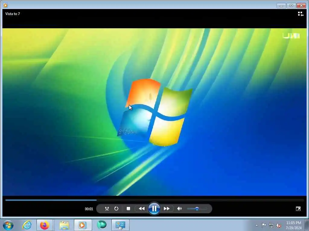Toggle shuffle mode on
This screenshot has width=309, height=231.
(x=107, y=209)
